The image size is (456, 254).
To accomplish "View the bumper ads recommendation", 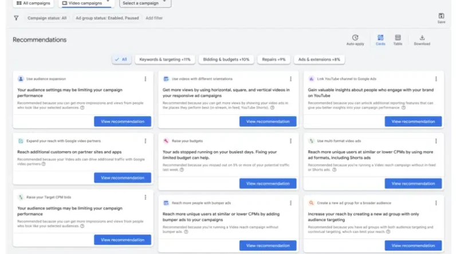I will pyautogui.click(x=268, y=245).
